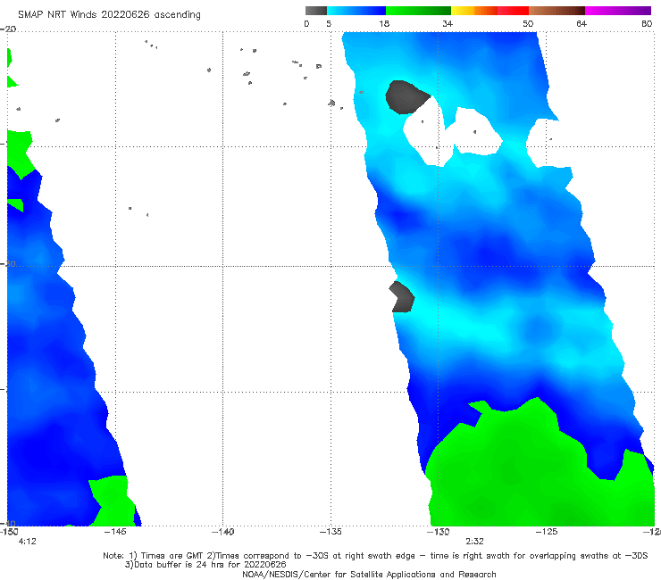Click the longitude label '-130'

click(439, 532)
